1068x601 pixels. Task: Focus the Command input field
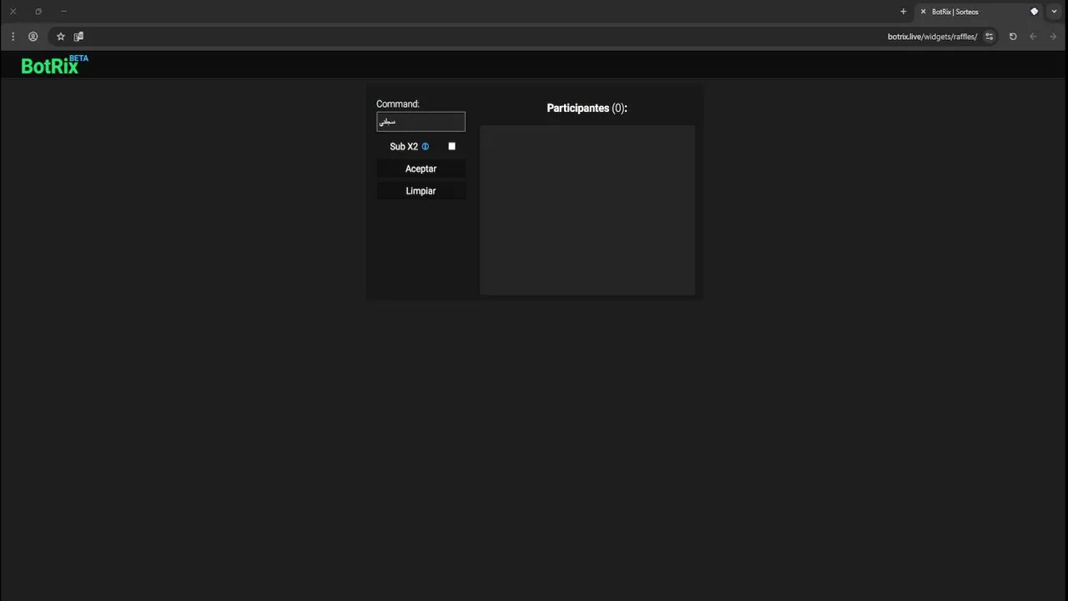421,122
